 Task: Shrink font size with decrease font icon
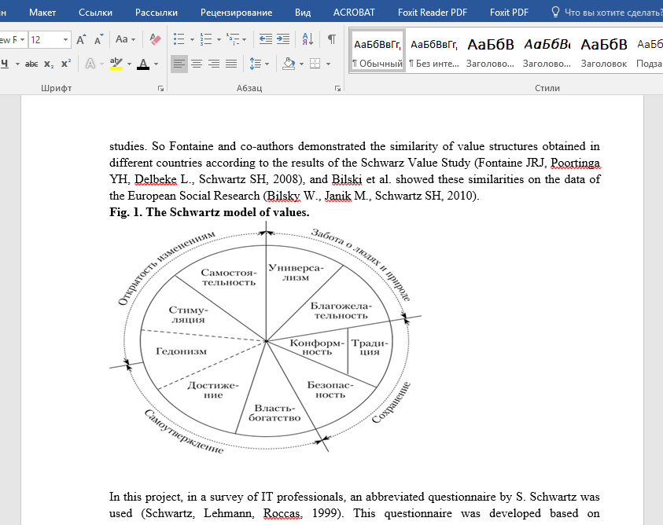(x=98, y=40)
